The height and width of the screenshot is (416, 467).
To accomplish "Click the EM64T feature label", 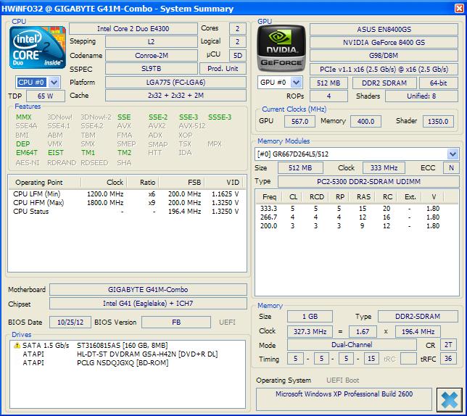I will pos(27,153).
